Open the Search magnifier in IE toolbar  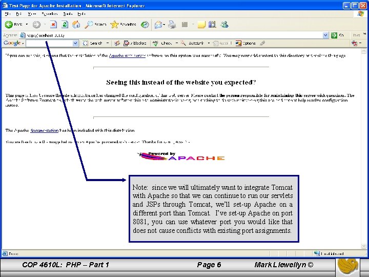pos(95,24)
